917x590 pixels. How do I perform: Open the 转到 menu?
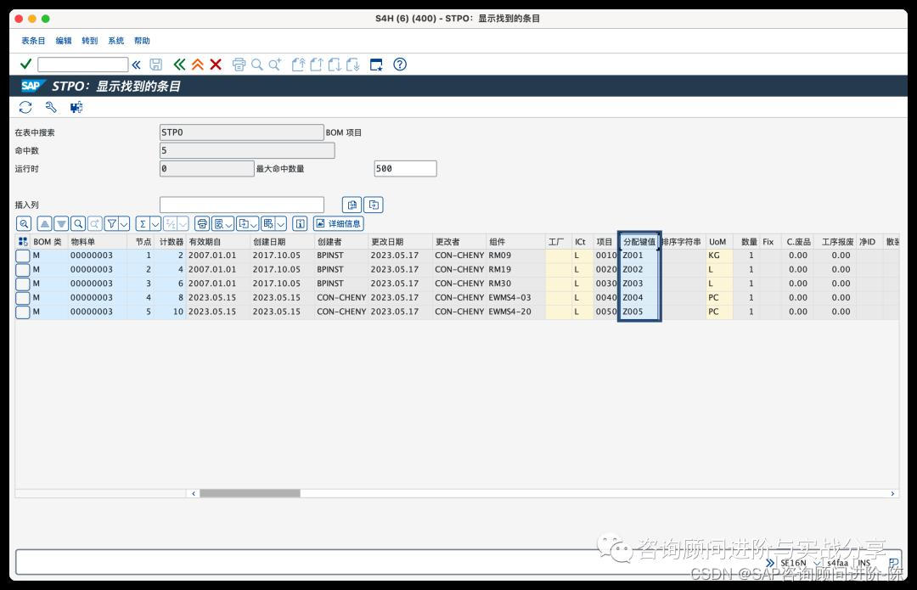tap(89, 41)
